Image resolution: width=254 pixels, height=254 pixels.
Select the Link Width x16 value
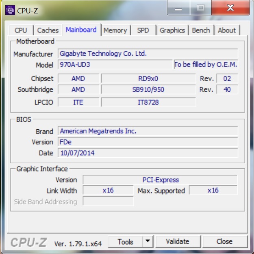pyautogui.click(x=108, y=190)
